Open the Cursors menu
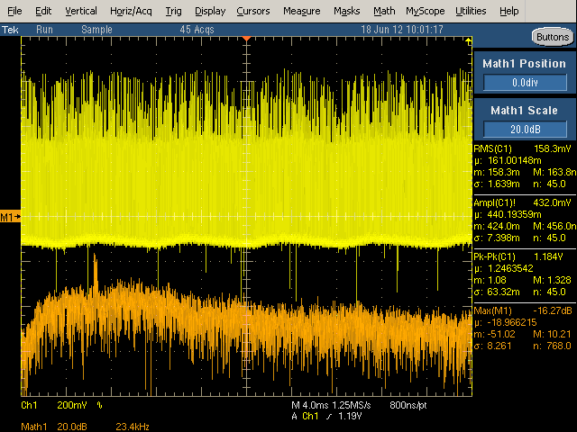The width and height of the screenshot is (577, 432). click(252, 11)
